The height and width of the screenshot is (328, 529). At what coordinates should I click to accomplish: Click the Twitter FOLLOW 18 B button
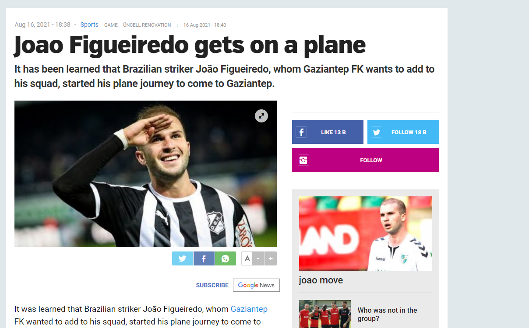(403, 132)
